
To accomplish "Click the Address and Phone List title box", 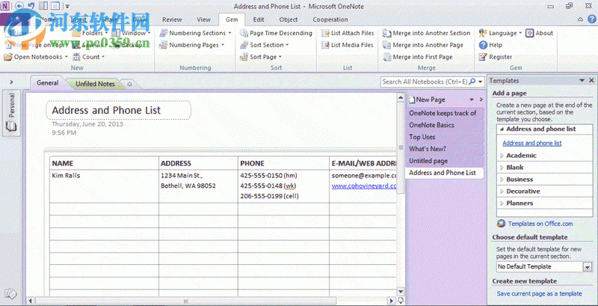I will [119, 110].
